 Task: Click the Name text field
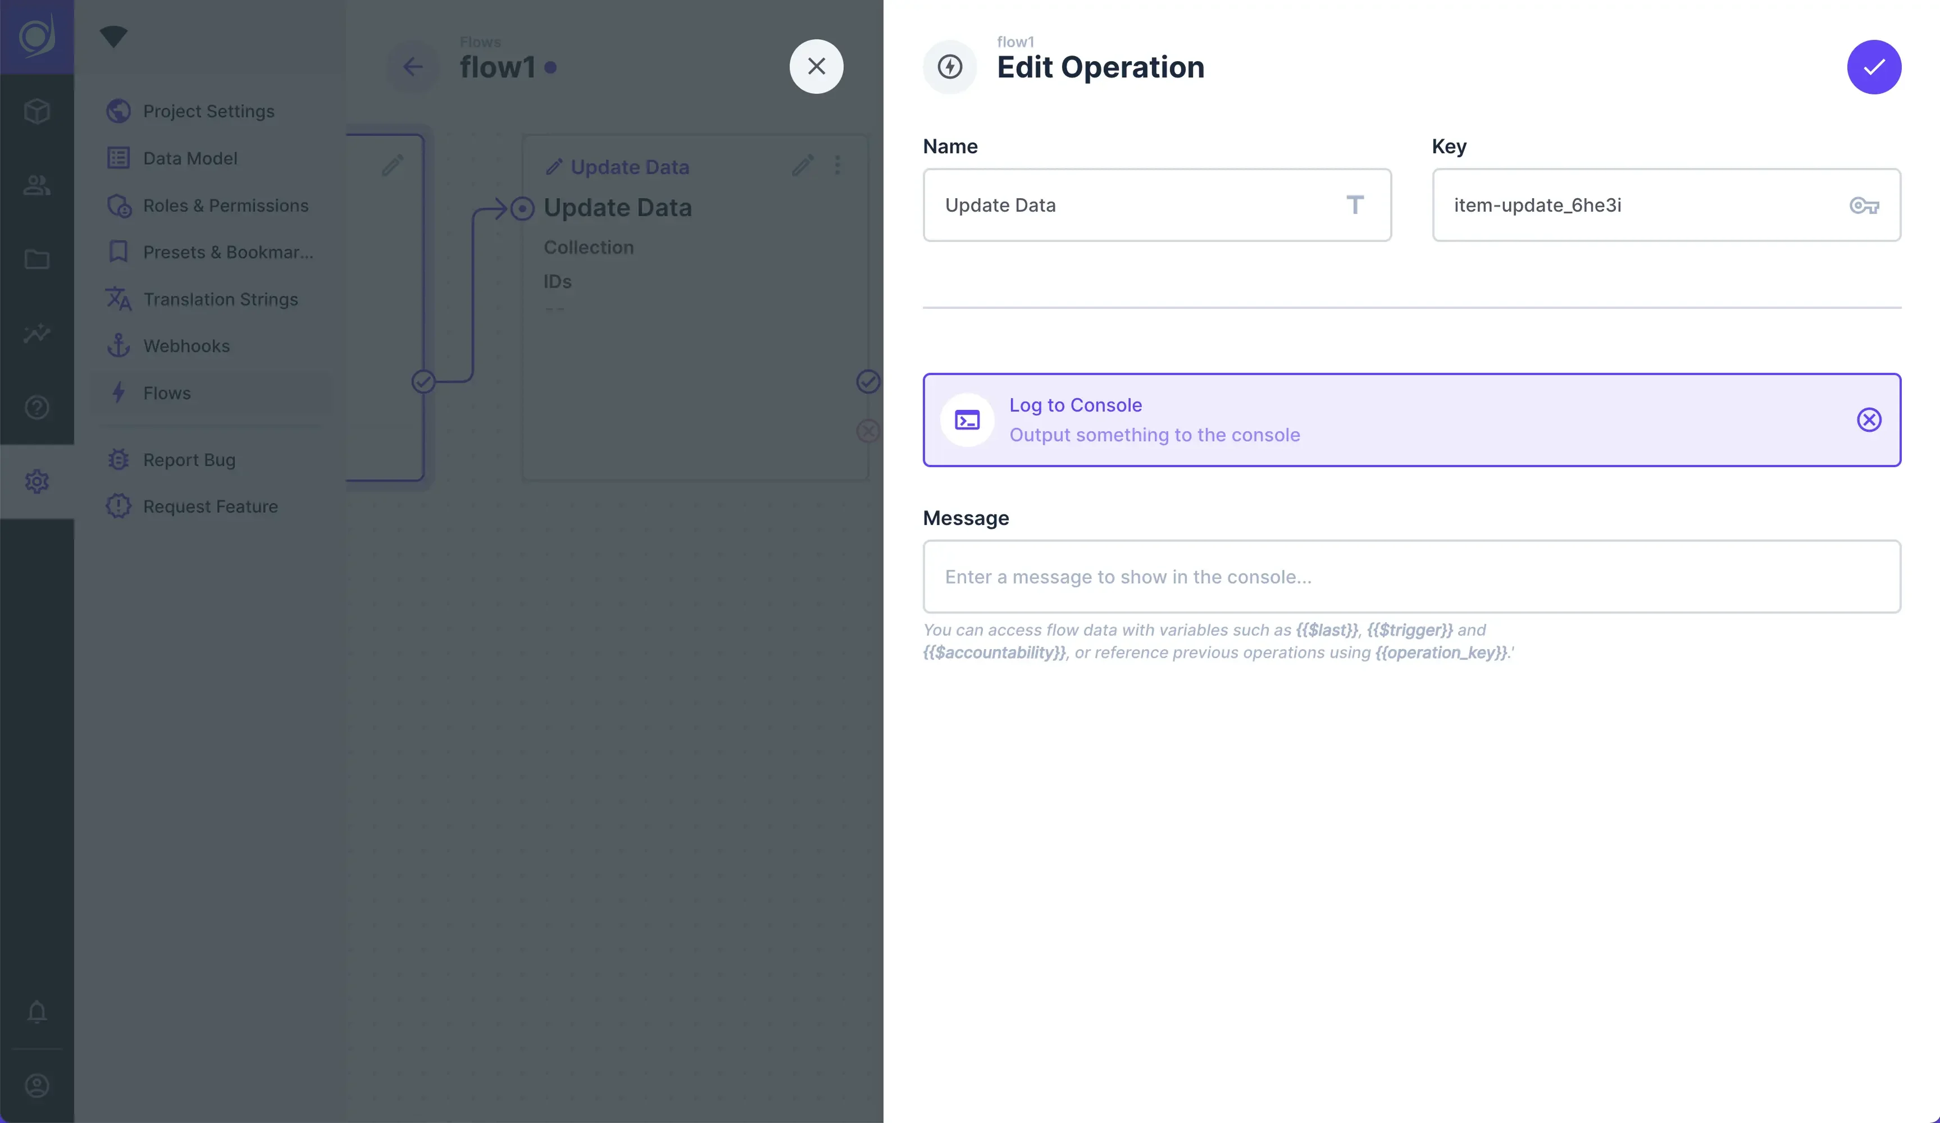(1140, 206)
